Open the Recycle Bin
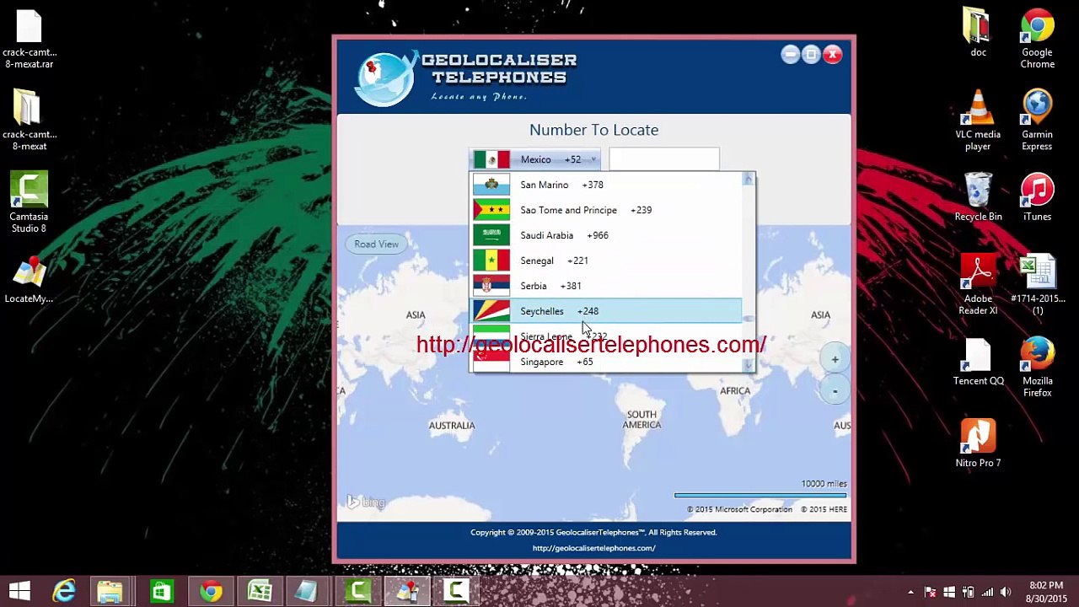This screenshot has height=607, width=1079. 978,198
